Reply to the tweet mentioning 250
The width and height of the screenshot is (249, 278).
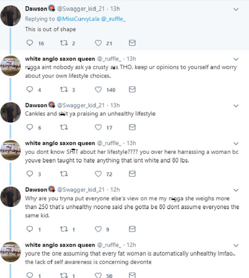(x=29, y=229)
